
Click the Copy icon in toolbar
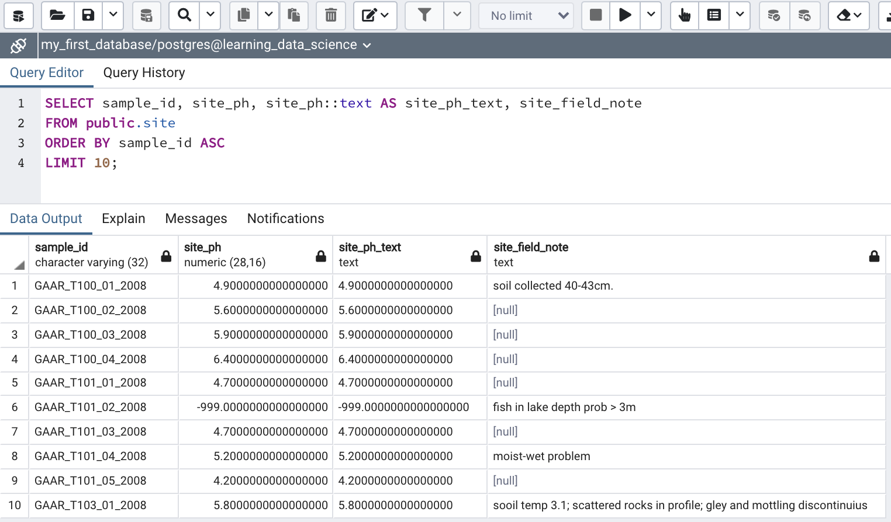(244, 15)
